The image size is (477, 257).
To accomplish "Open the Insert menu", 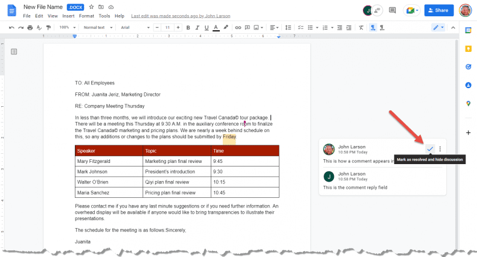I will (x=68, y=16).
